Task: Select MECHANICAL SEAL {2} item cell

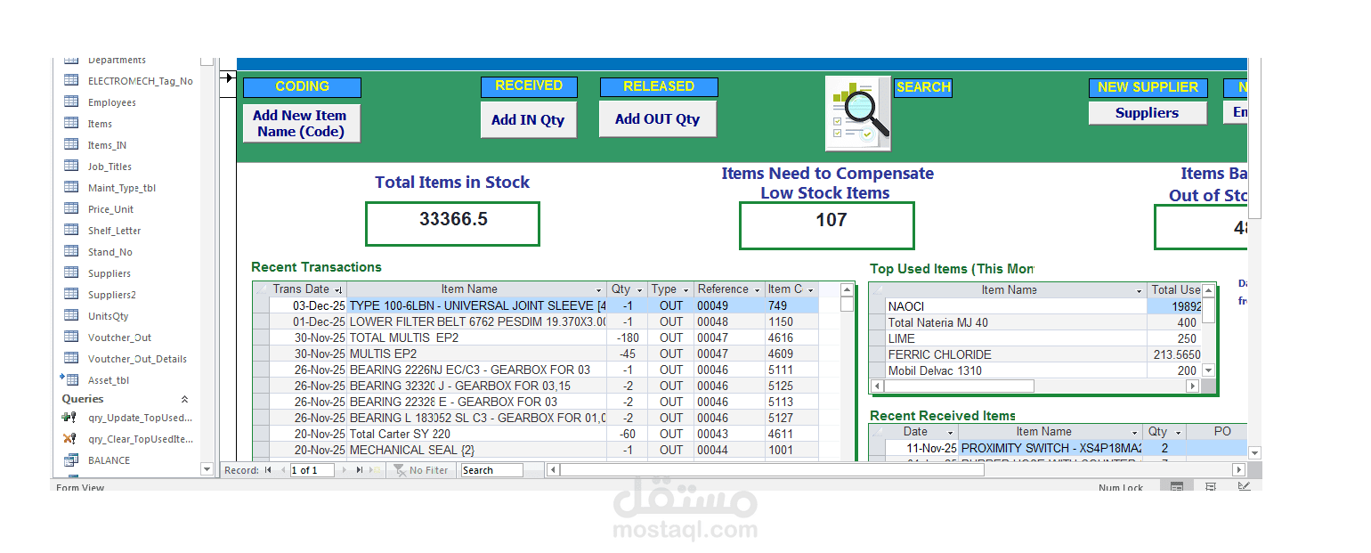Action: [476, 450]
